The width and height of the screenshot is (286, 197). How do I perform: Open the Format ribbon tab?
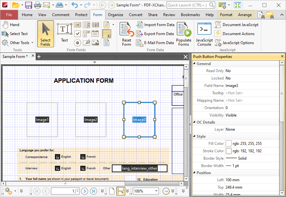coord(226,15)
